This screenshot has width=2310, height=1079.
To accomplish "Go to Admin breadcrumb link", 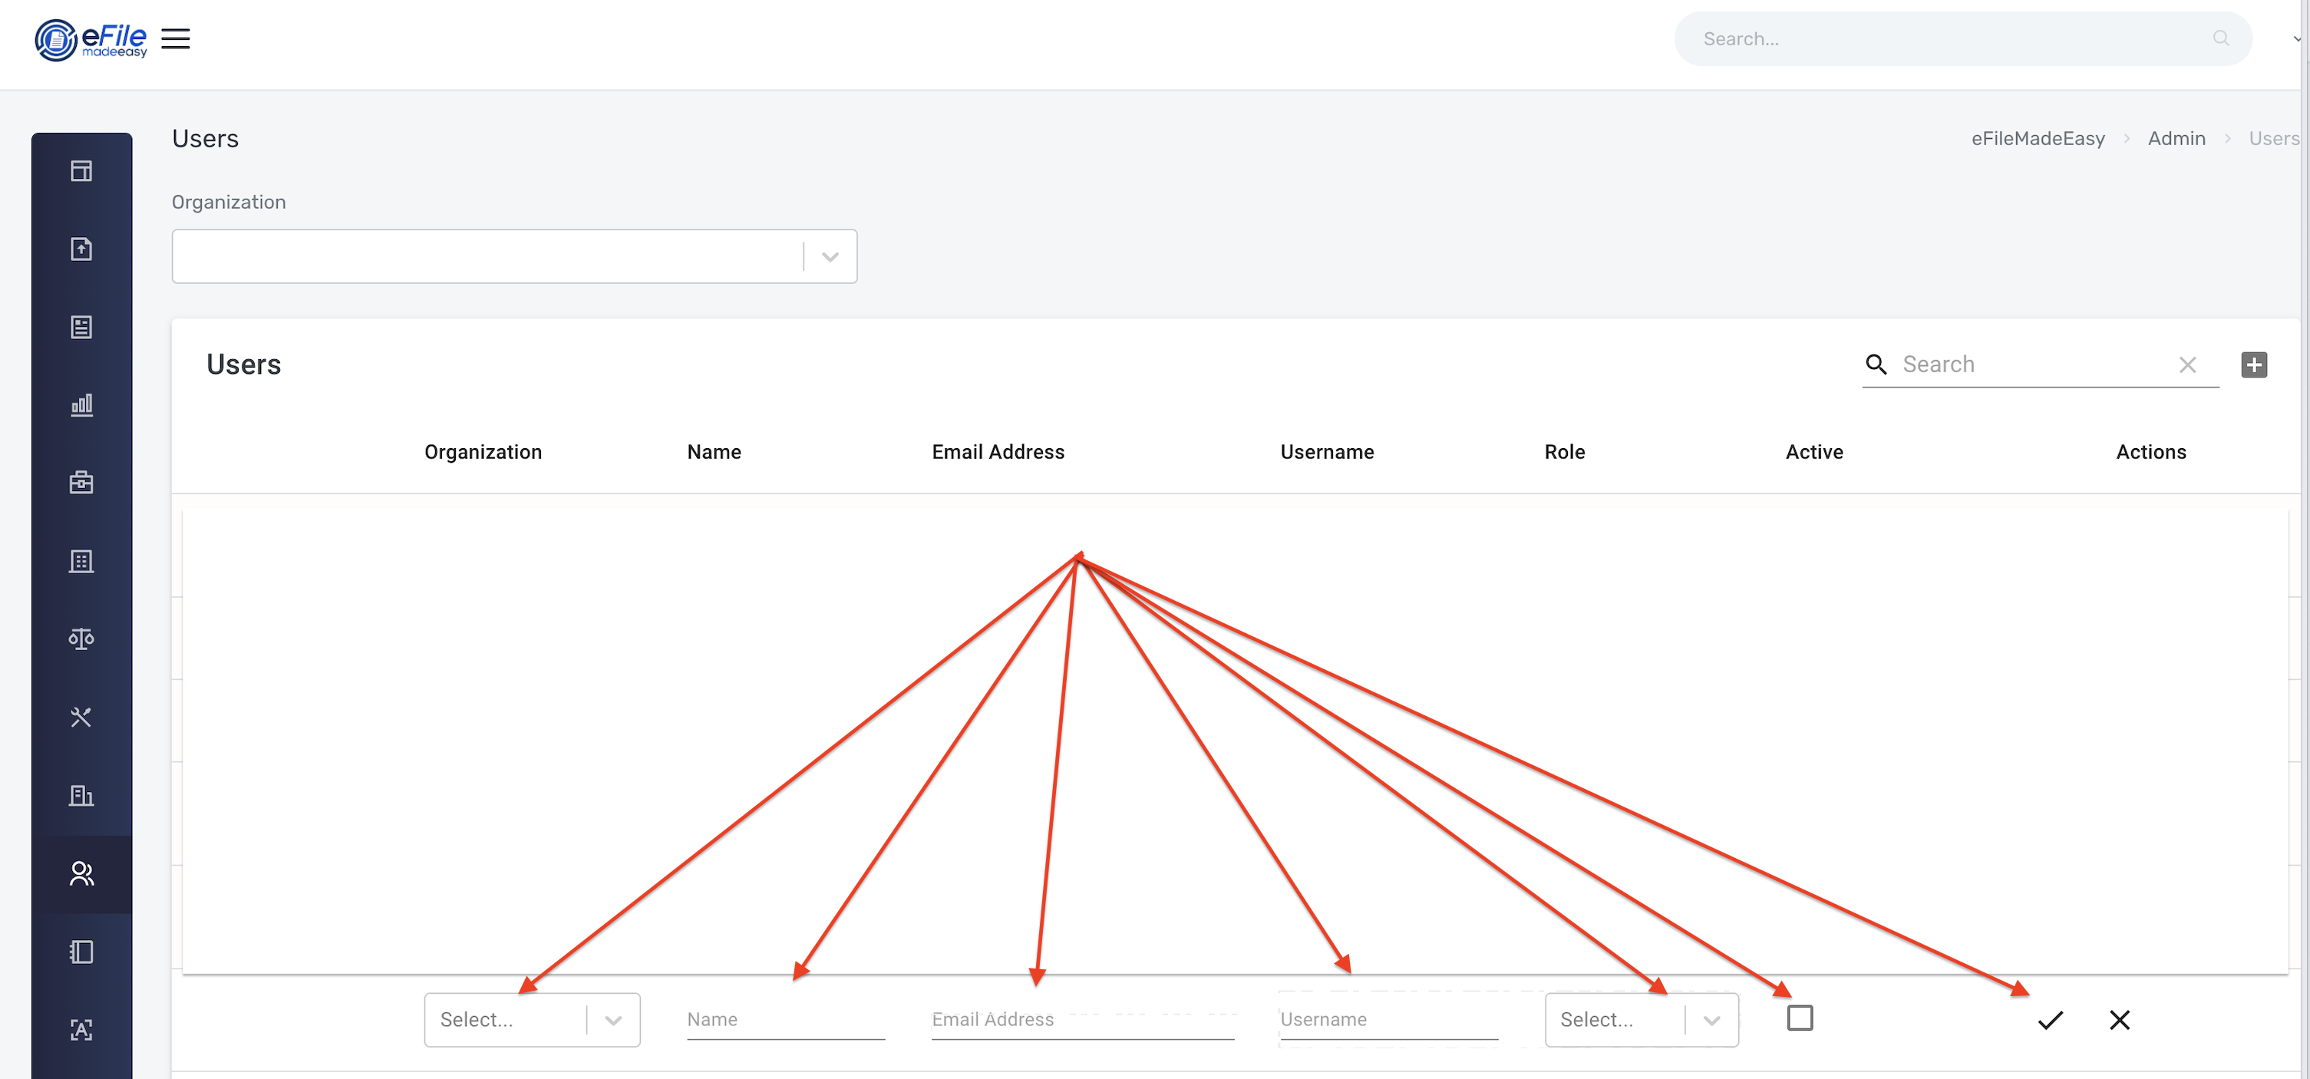I will pyautogui.click(x=2176, y=138).
